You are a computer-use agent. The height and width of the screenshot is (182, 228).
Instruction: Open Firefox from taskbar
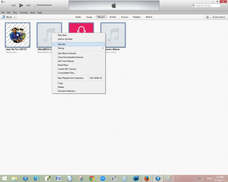(147, 178)
